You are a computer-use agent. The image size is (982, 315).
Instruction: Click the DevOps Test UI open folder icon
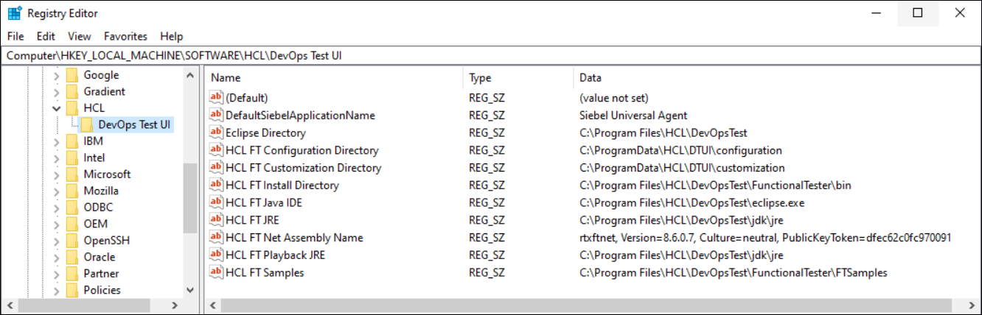(x=86, y=124)
